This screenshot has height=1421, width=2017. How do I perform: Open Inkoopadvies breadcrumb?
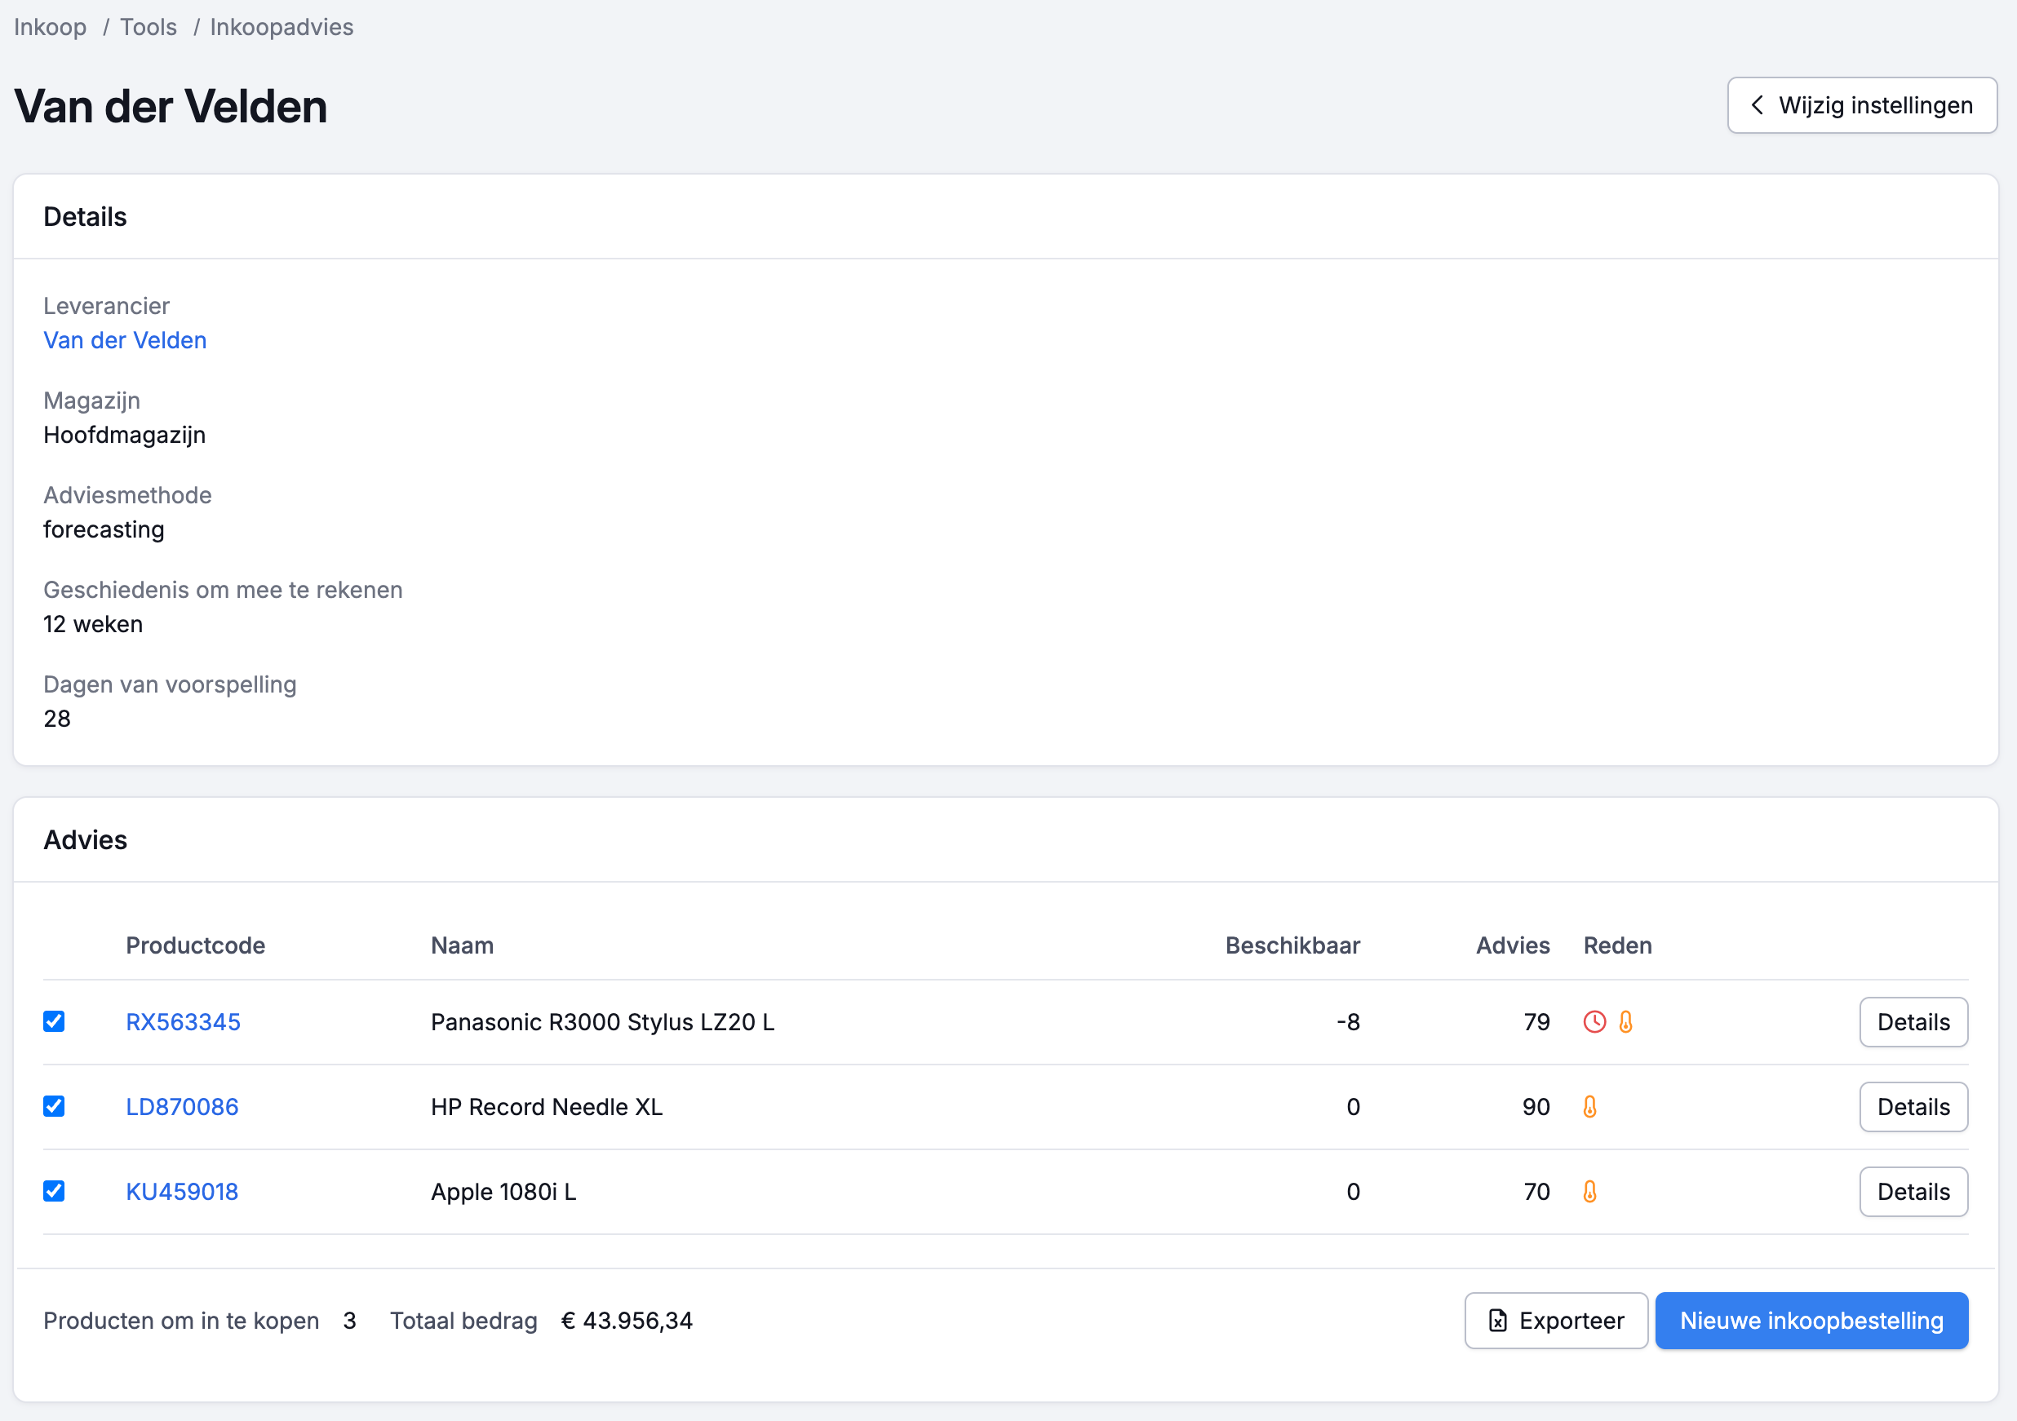(x=282, y=27)
